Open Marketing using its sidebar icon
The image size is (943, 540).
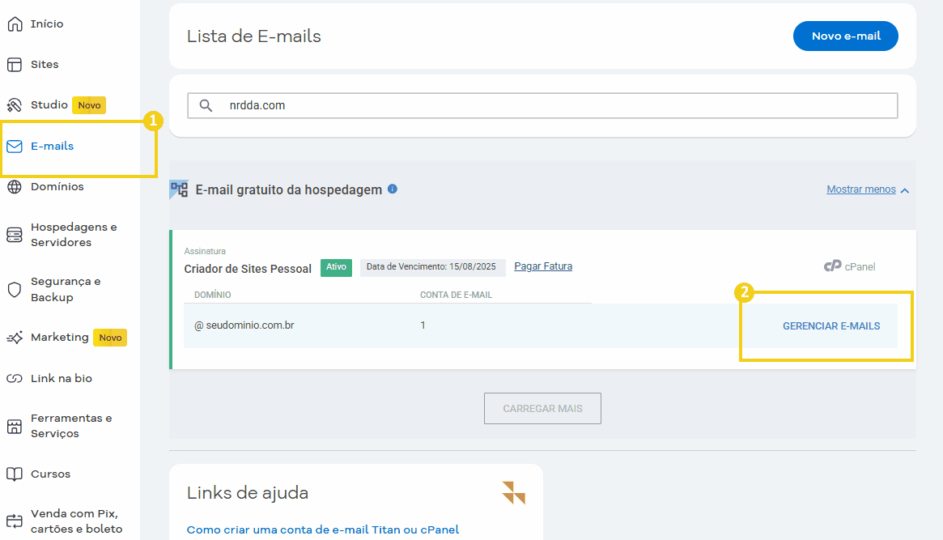(14, 337)
